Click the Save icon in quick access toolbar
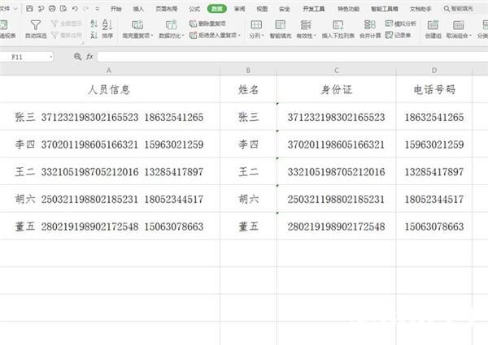Viewport: 488px width, 345px height. coord(29,9)
